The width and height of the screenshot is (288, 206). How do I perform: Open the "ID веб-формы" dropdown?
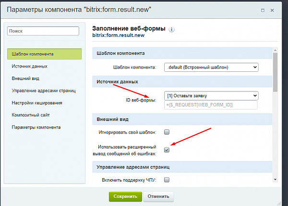[211, 95]
